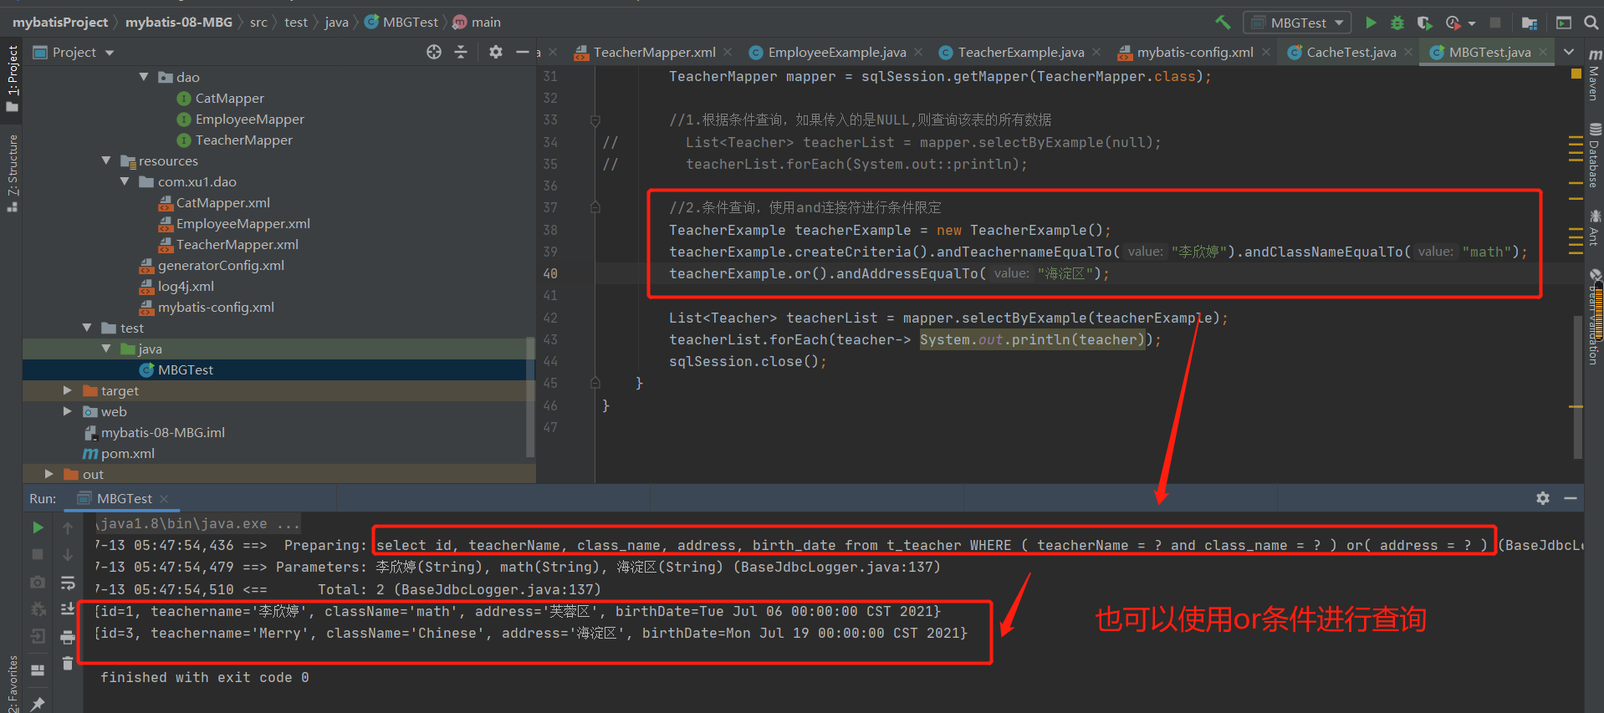Open the Database tool window
This screenshot has height=713, width=1604.
point(1595,155)
